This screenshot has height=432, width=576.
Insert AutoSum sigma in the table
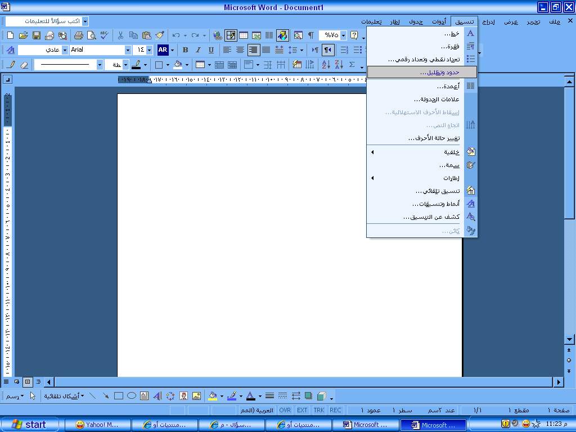point(352,65)
